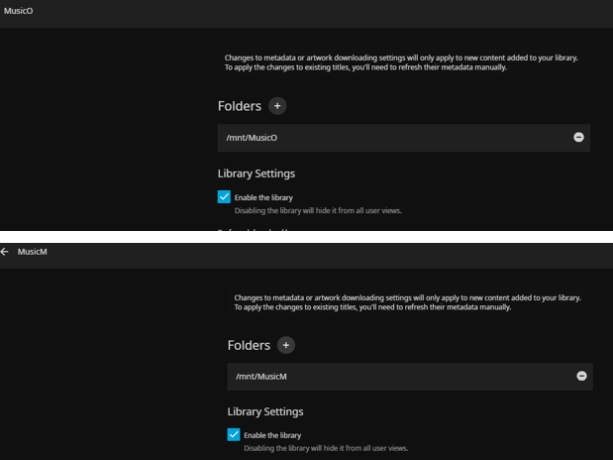This screenshot has height=460, width=613.
Task: Click Library Settings heading in MusicO panel
Action: point(255,173)
